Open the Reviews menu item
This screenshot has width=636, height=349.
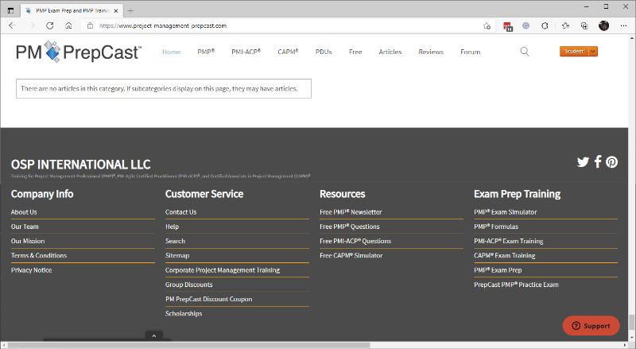click(431, 52)
